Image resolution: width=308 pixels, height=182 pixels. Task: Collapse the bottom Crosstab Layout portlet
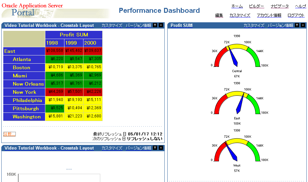click(x=155, y=148)
